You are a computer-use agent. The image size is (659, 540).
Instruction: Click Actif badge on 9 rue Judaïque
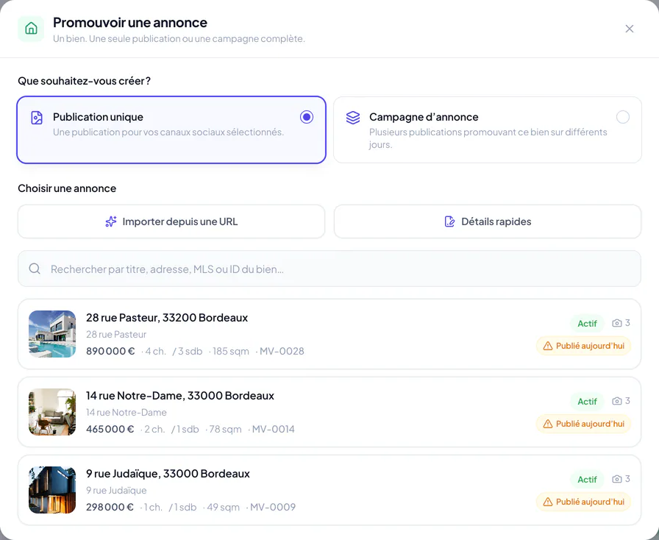587,480
